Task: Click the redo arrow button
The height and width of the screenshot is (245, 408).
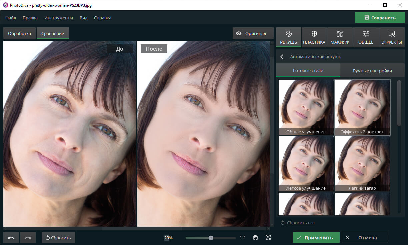Action: click(28, 238)
